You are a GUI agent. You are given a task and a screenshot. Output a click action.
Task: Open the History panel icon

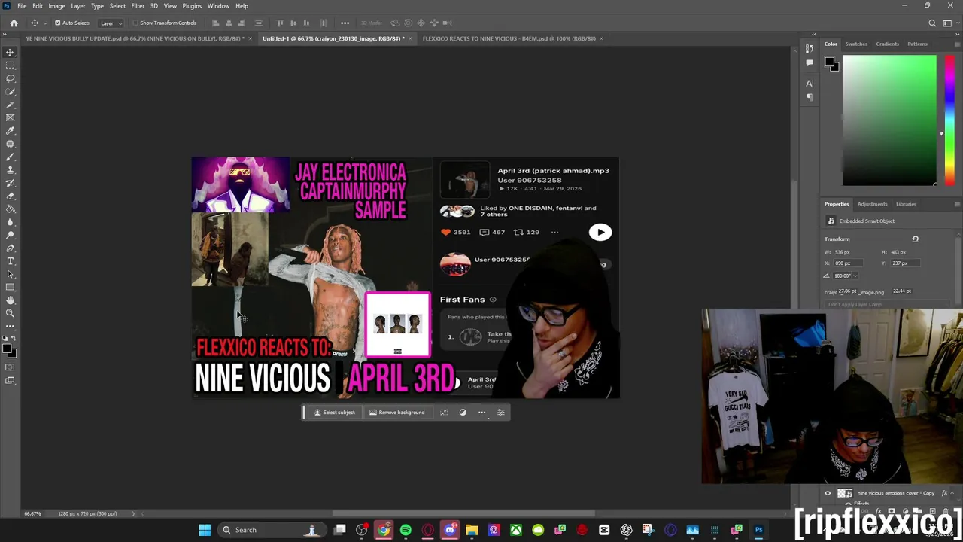point(810,50)
